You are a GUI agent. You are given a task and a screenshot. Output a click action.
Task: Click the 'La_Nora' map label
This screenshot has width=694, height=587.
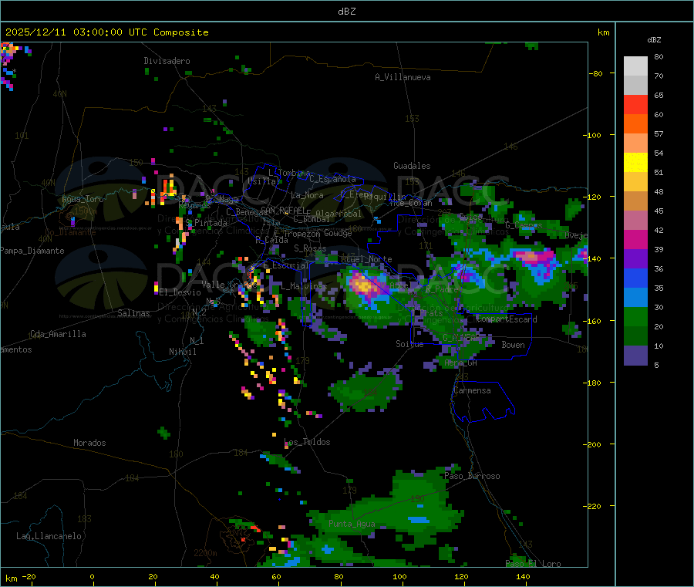tap(307, 195)
